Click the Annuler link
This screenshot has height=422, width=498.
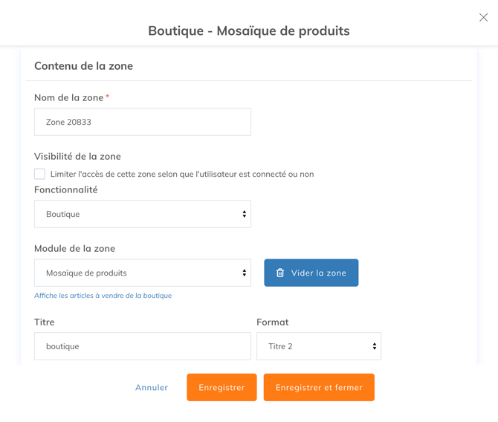[152, 387]
